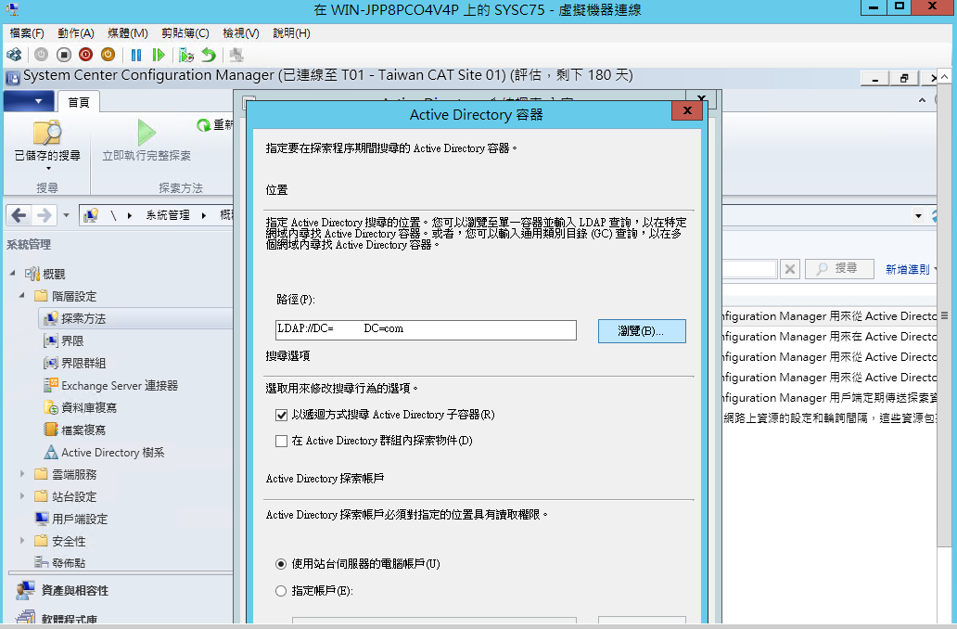Select 探索方法 in the tree

(x=83, y=319)
